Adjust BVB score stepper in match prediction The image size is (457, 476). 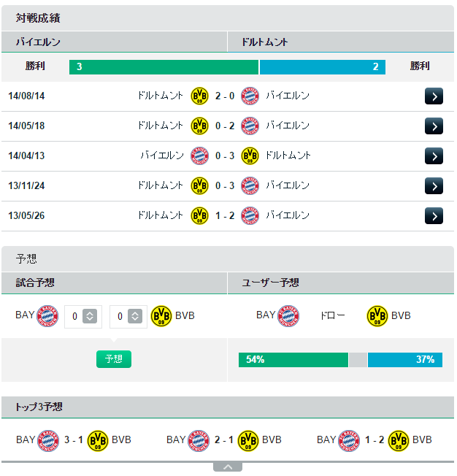[x=136, y=318]
